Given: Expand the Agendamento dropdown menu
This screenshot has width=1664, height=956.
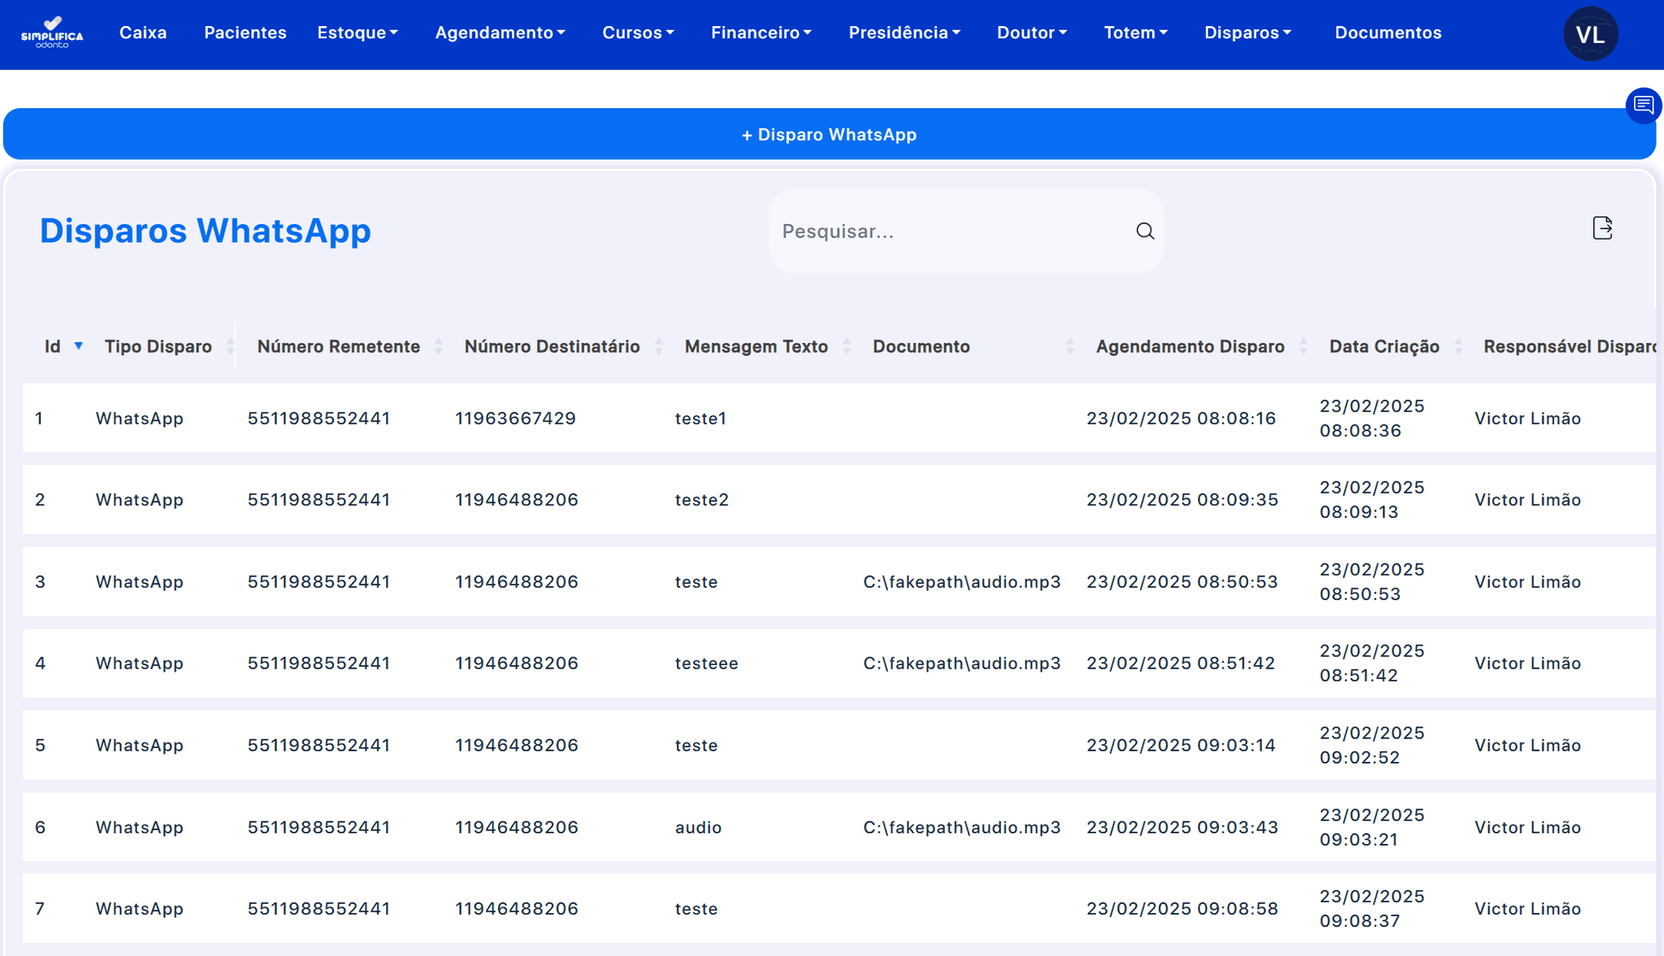Looking at the screenshot, I should [500, 32].
